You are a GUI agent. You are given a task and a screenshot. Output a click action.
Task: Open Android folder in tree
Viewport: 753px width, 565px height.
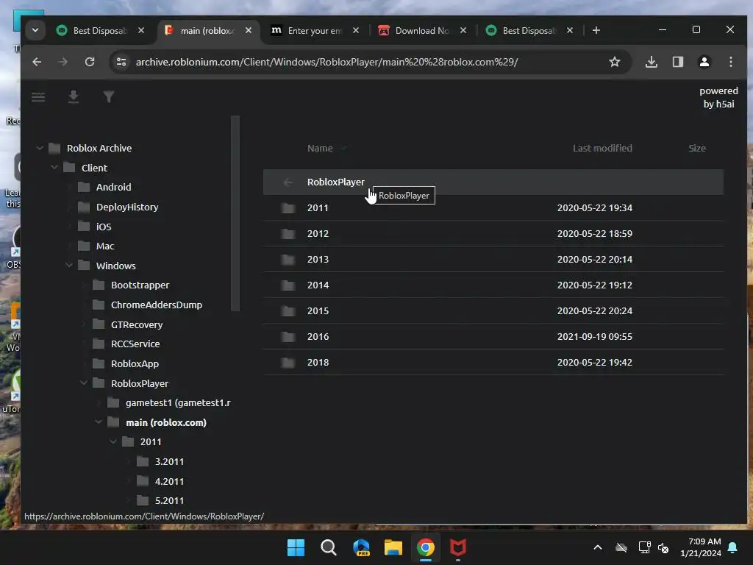point(113,187)
